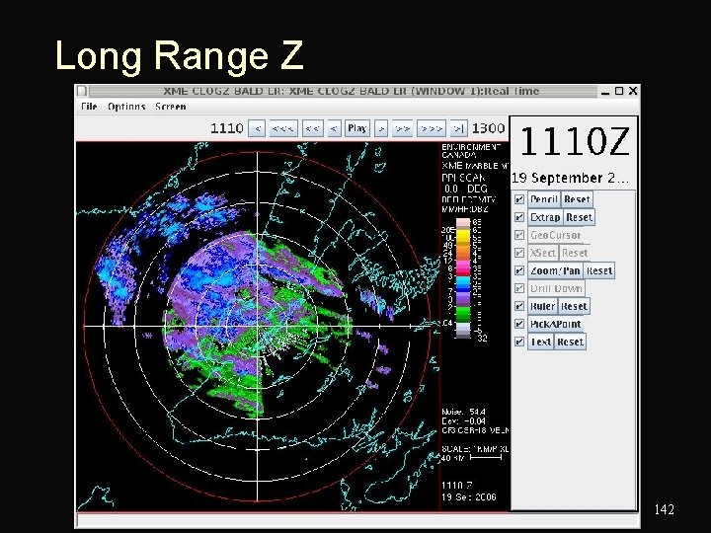This screenshot has height=533, width=711.
Task: Select the Extrap tool button
Action: (545, 217)
